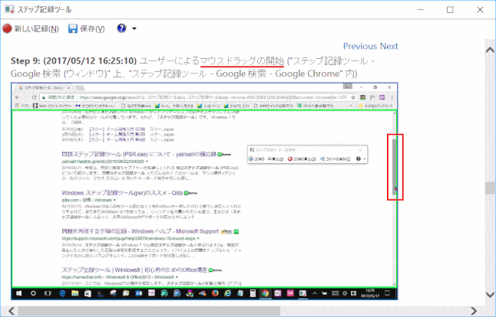Click the underlined マウスドラッグの開始 text
Screen dimensions: 496x317
[x=242, y=60]
